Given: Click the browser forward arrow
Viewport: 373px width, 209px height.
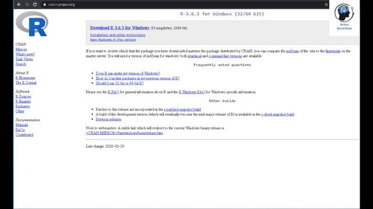Looking at the screenshot, I should click(x=27, y=5).
